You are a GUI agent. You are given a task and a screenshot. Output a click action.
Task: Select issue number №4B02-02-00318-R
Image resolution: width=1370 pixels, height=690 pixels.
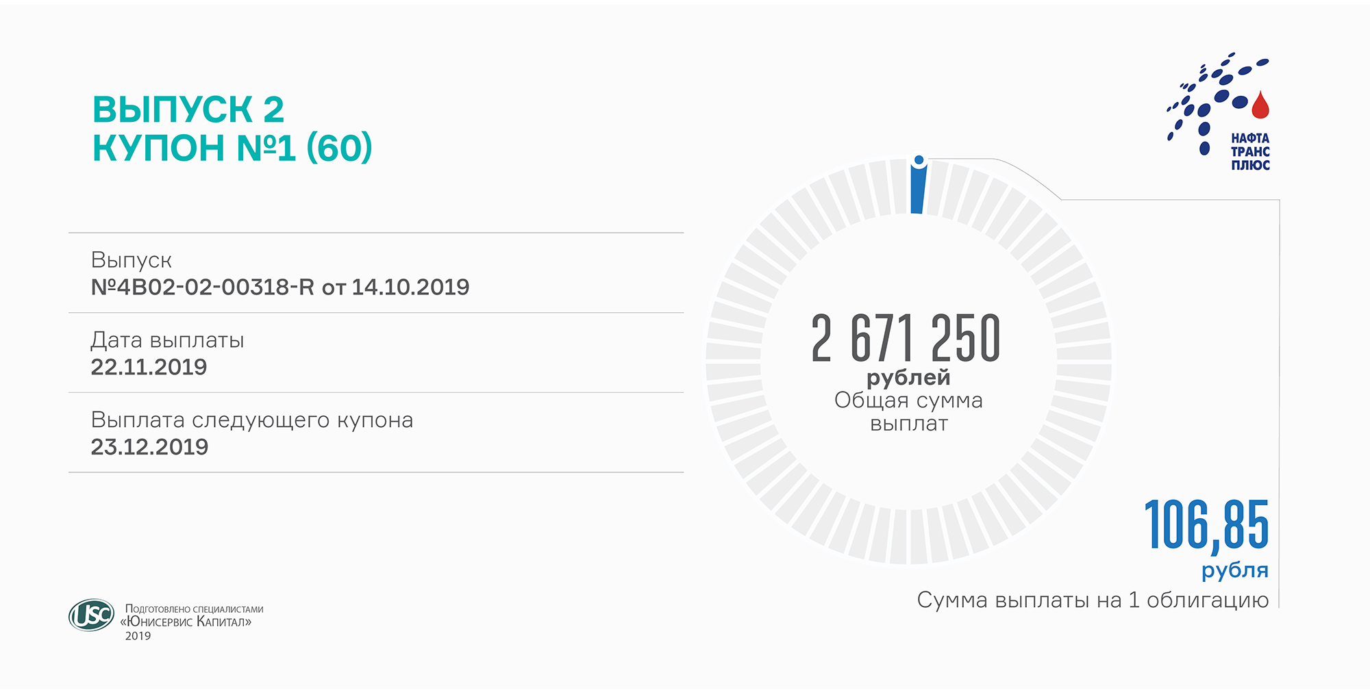click(x=202, y=287)
